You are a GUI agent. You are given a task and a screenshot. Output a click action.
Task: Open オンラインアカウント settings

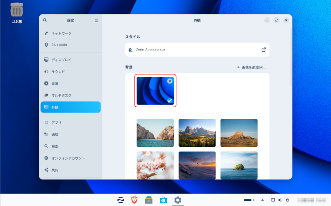70,158
